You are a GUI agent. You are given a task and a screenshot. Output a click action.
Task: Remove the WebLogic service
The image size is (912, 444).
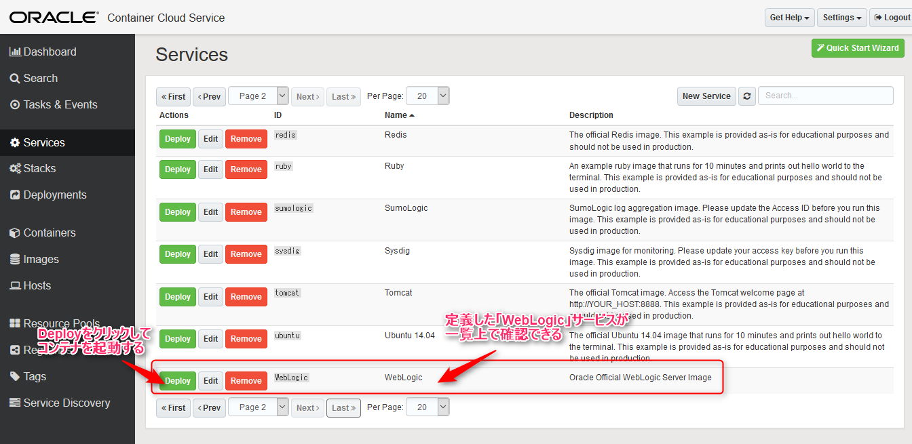pyautogui.click(x=246, y=381)
